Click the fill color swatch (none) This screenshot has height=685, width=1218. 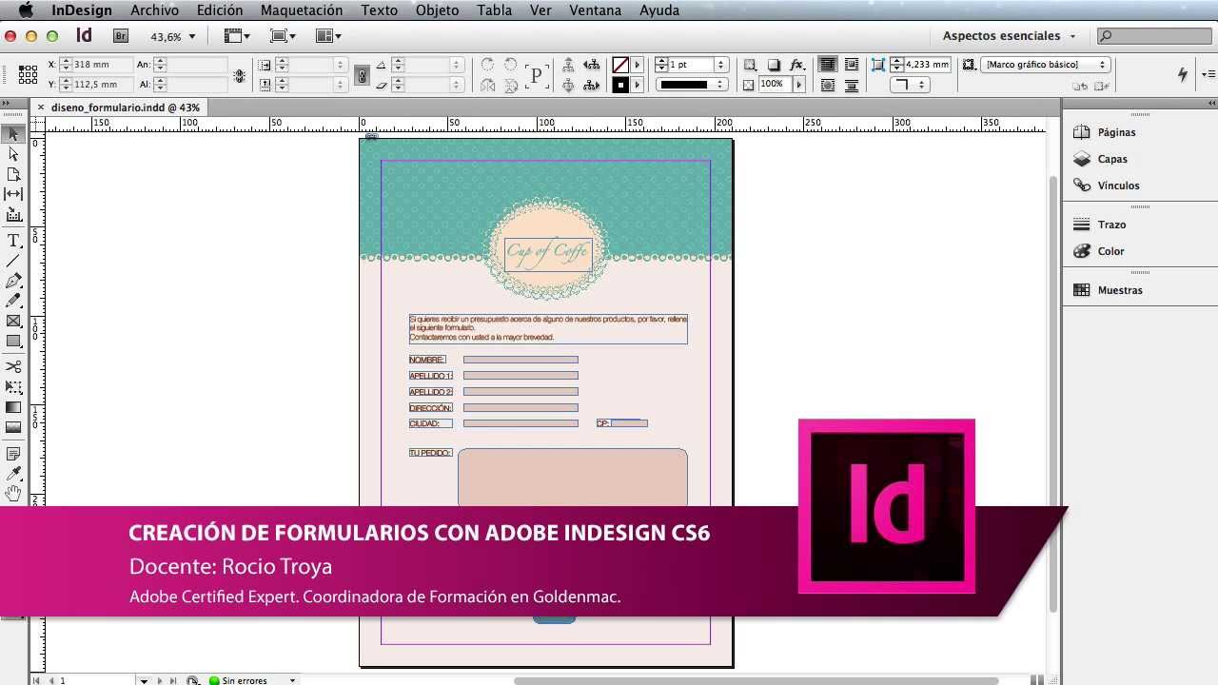[x=620, y=65]
